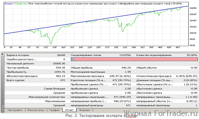The image size is (199, 119).
Task: Select the Чистая прибыль value 939.39
Action: coord(60,68)
